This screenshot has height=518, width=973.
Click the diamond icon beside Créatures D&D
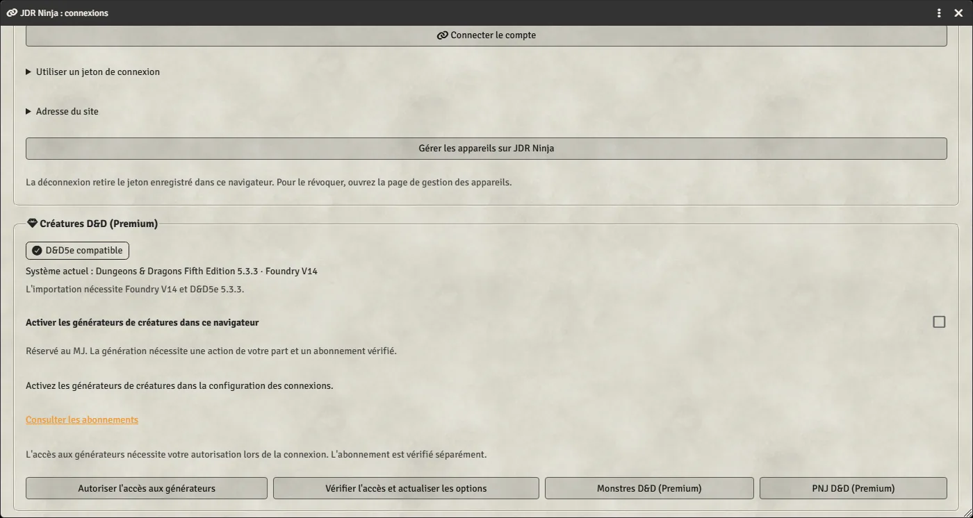tap(32, 224)
